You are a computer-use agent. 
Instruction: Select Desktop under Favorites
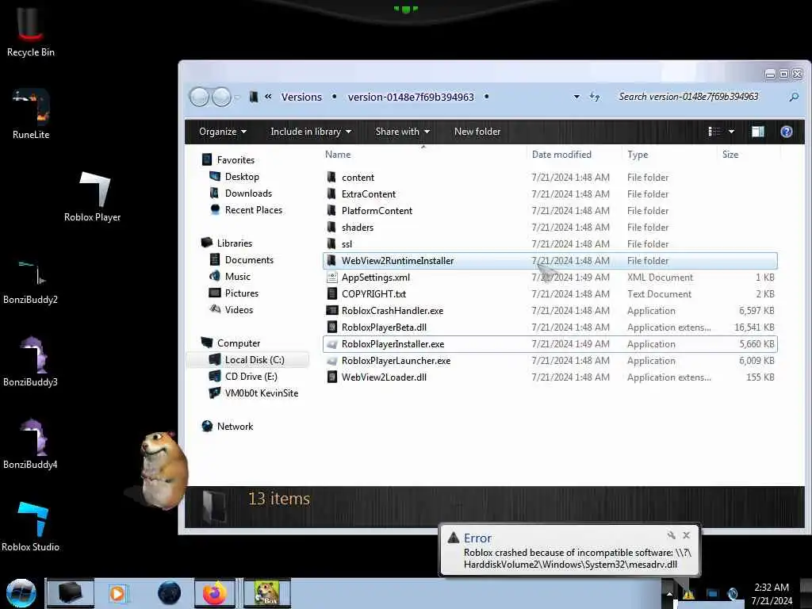pos(234,177)
